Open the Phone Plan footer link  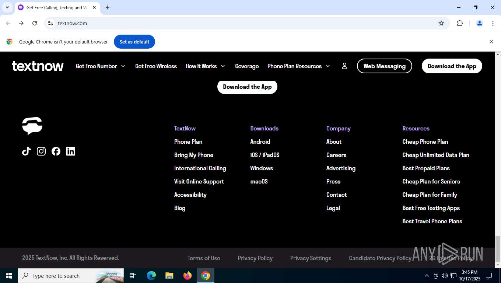[x=188, y=141]
